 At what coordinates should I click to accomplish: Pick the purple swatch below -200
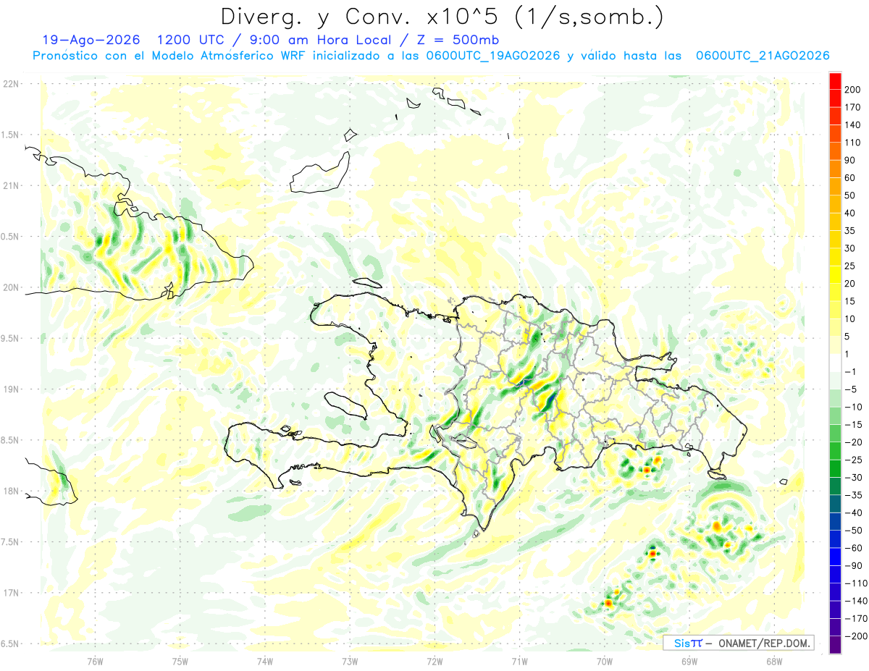[x=835, y=645]
